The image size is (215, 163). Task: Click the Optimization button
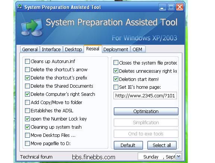[x=146, y=112]
